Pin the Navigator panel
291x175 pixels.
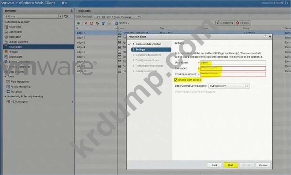72,11
